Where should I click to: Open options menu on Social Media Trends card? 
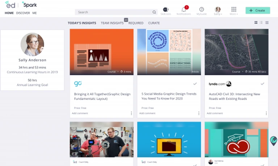click(199, 113)
